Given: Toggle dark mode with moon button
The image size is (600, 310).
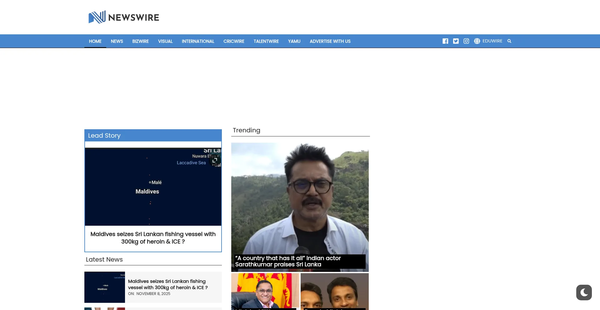Looking at the screenshot, I should point(584,293).
